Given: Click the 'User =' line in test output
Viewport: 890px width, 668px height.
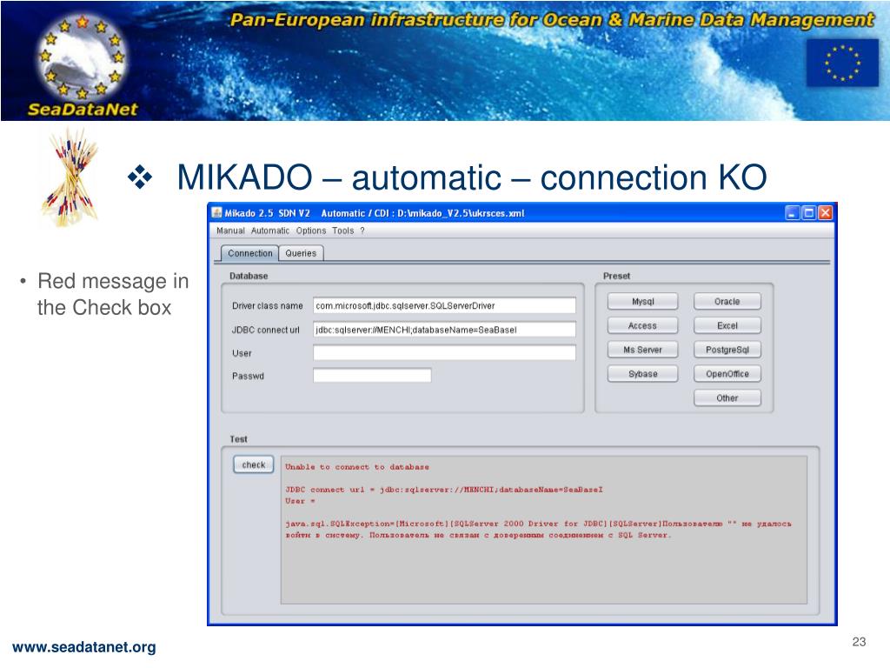Looking at the screenshot, I should pyautogui.click(x=300, y=501).
